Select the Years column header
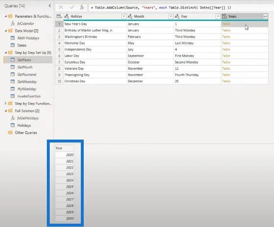The image size is (274, 227). pos(245,17)
